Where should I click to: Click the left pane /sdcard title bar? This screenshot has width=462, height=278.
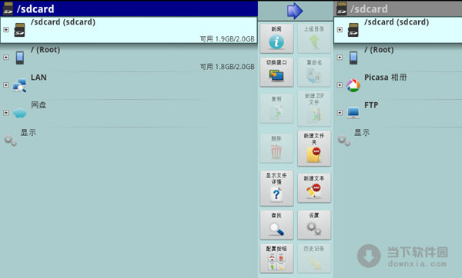tap(129, 8)
